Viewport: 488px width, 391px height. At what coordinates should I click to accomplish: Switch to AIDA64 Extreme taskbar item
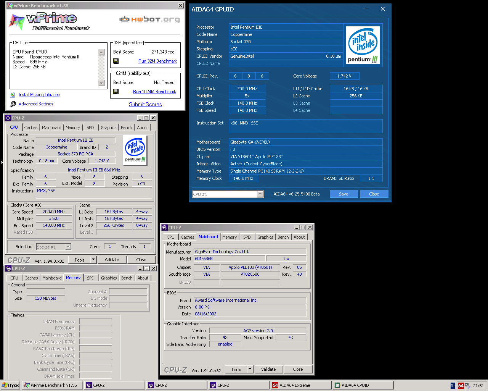click(x=301, y=385)
